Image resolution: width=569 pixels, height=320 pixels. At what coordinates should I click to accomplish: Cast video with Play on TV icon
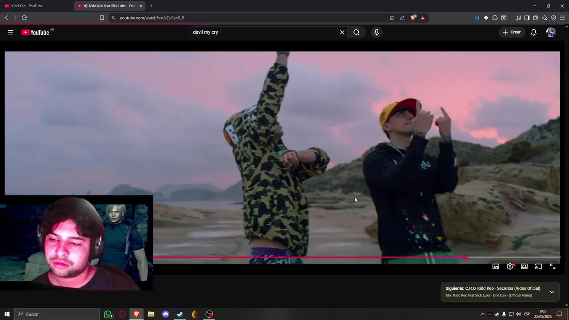pyautogui.click(x=538, y=267)
